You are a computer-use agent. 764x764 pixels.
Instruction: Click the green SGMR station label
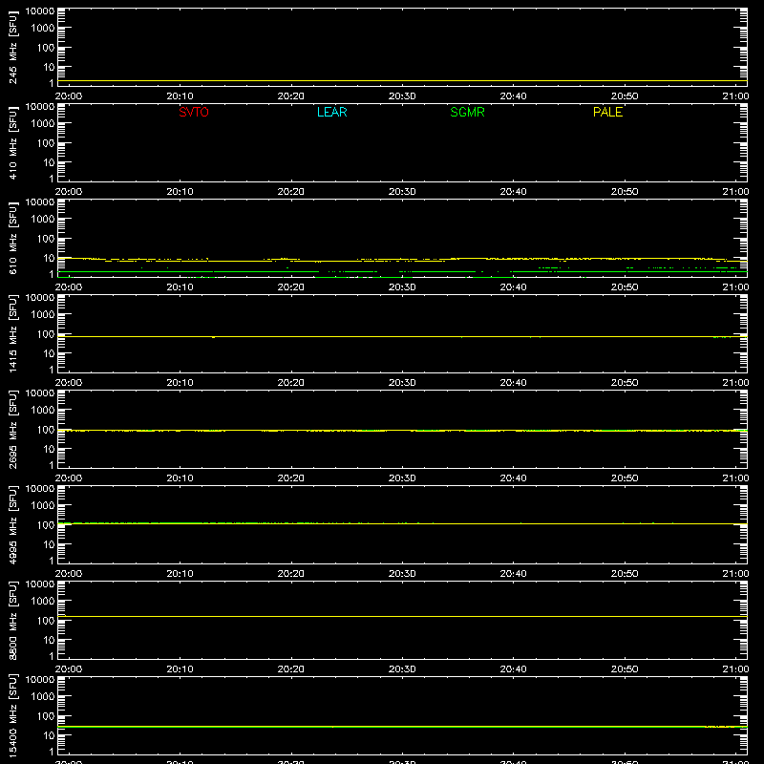467,112
